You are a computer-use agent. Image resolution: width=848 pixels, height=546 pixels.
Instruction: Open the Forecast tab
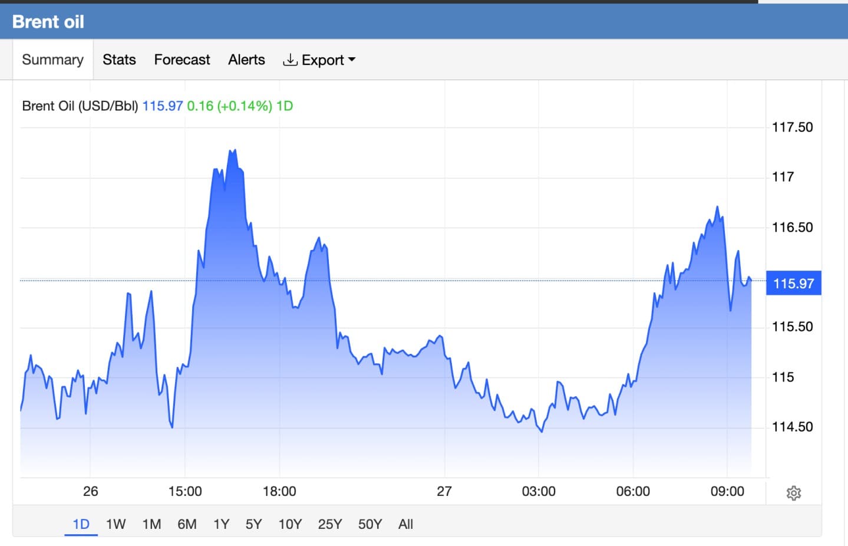pos(182,60)
